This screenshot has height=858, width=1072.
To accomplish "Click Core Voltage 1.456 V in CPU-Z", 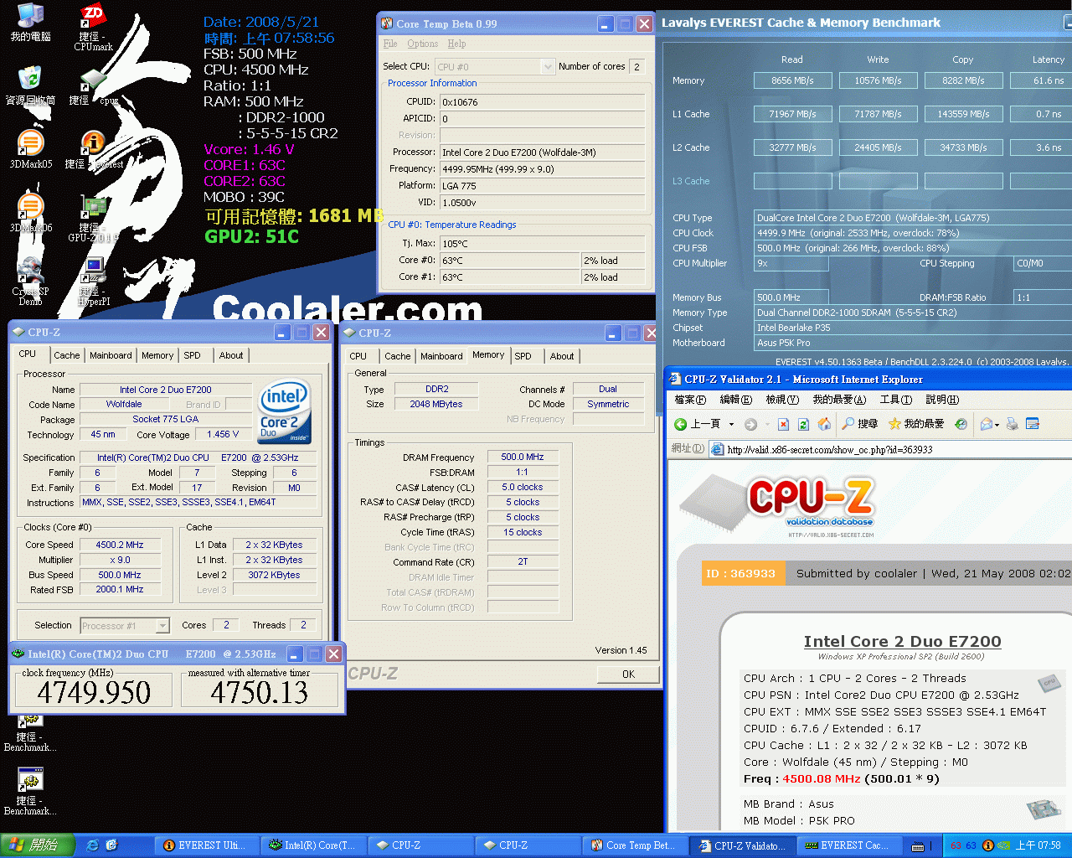I will pyautogui.click(x=223, y=434).
